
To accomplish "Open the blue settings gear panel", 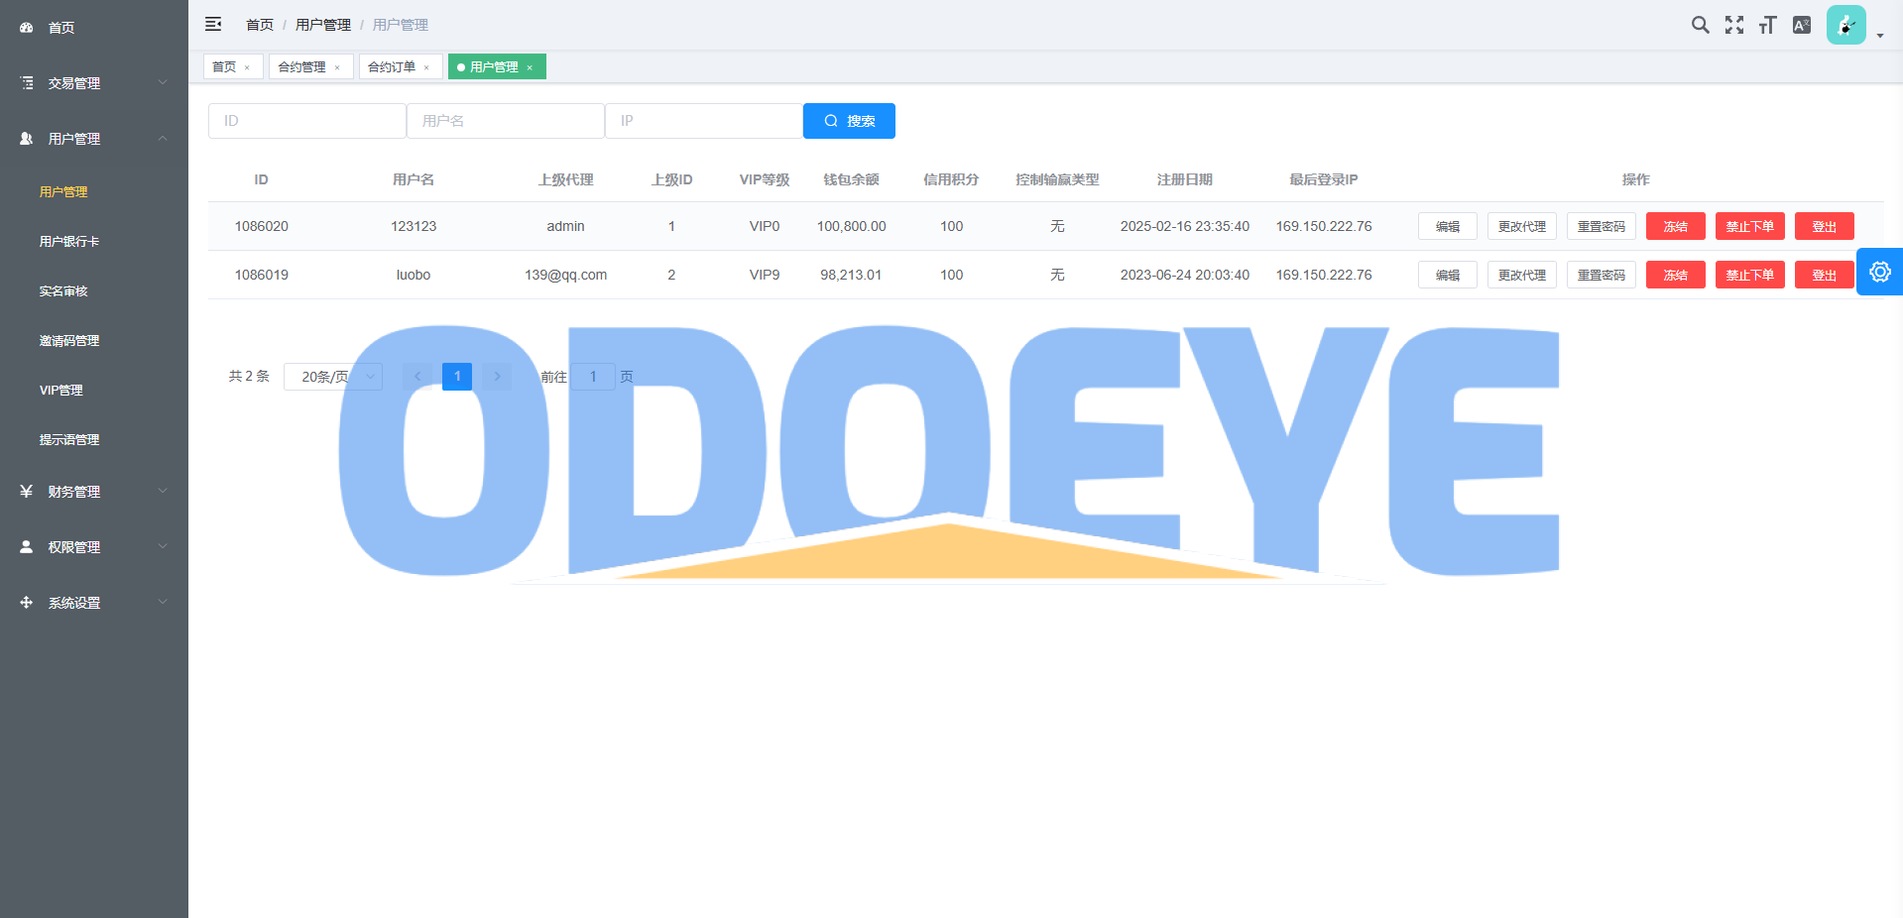I will (x=1879, y=272).
